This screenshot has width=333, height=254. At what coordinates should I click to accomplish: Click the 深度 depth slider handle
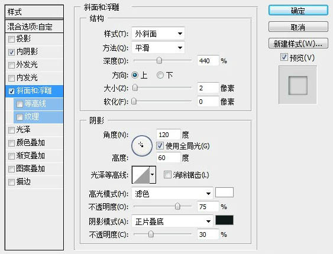pos(159,61)
